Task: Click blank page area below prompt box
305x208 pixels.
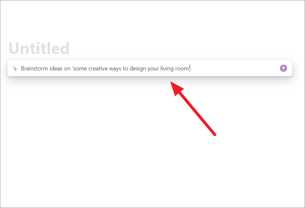Action: [97, 146]
